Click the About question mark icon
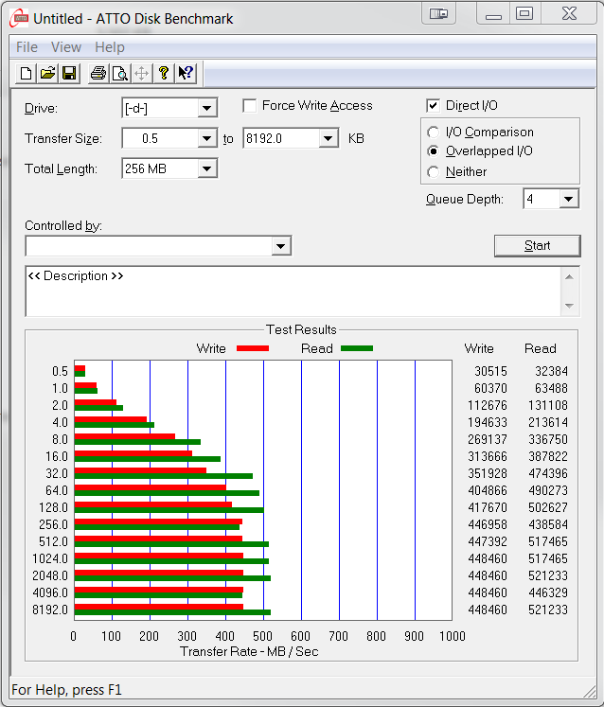 [x=164, y=73]
